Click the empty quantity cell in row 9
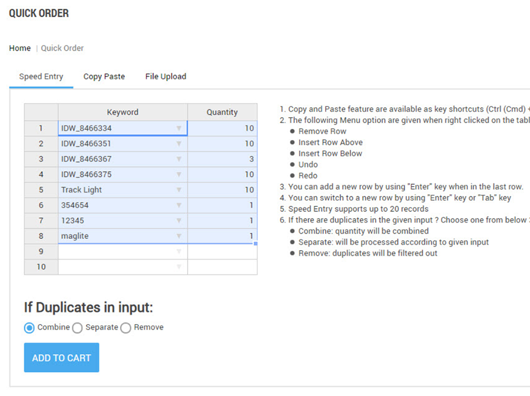 (x=222, y=251)
